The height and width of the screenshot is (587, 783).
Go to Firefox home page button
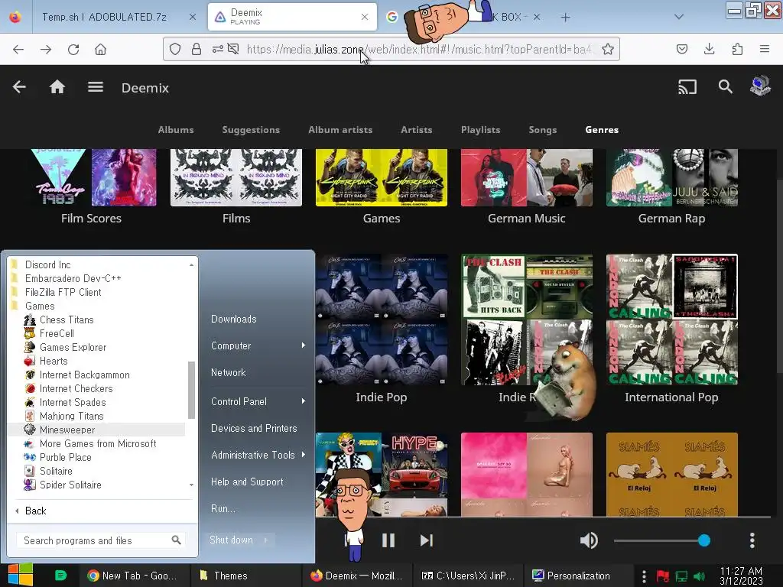point(100,49)
